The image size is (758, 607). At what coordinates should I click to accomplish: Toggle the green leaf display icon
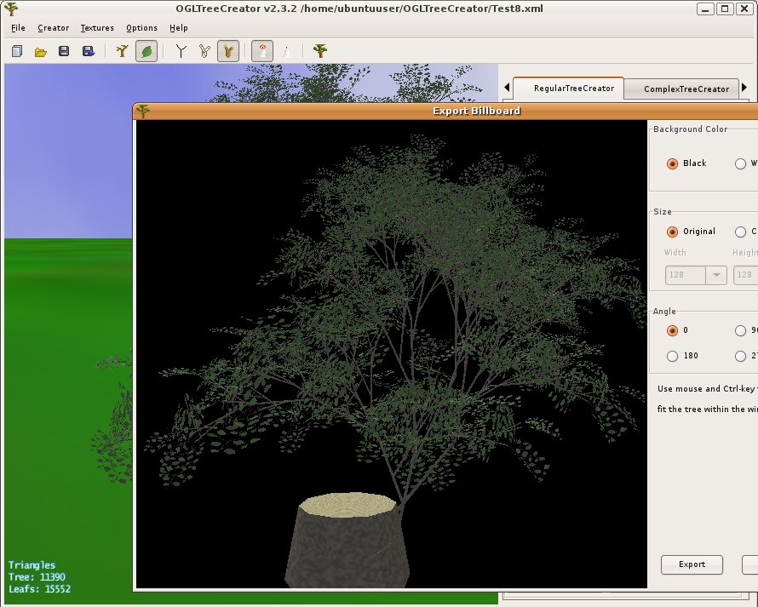click(x=146, y=52)
